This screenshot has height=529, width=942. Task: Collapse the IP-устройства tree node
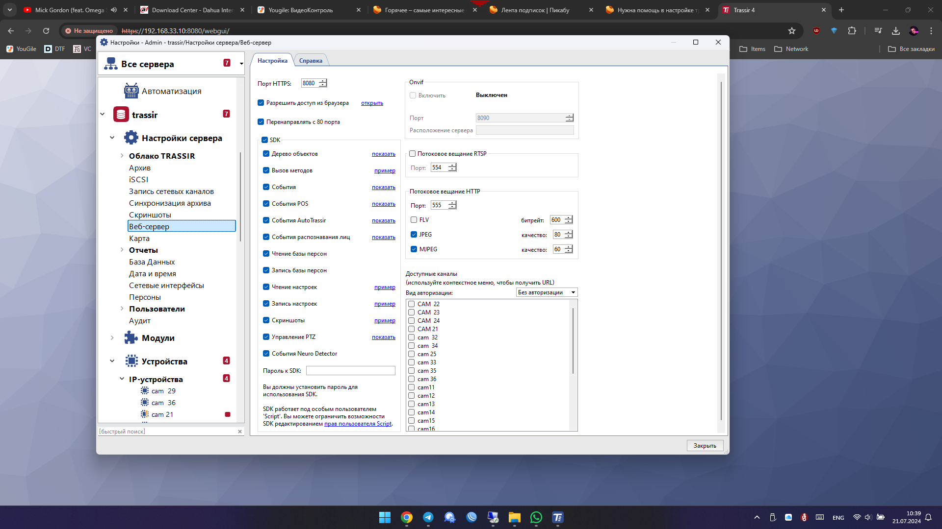point(122,379)
